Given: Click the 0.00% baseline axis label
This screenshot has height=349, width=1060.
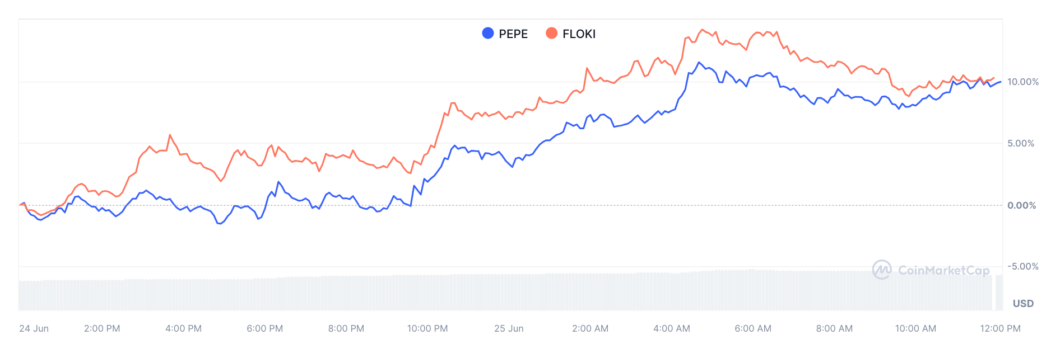Looking at the screenshot, I should tap(1021, 205).
